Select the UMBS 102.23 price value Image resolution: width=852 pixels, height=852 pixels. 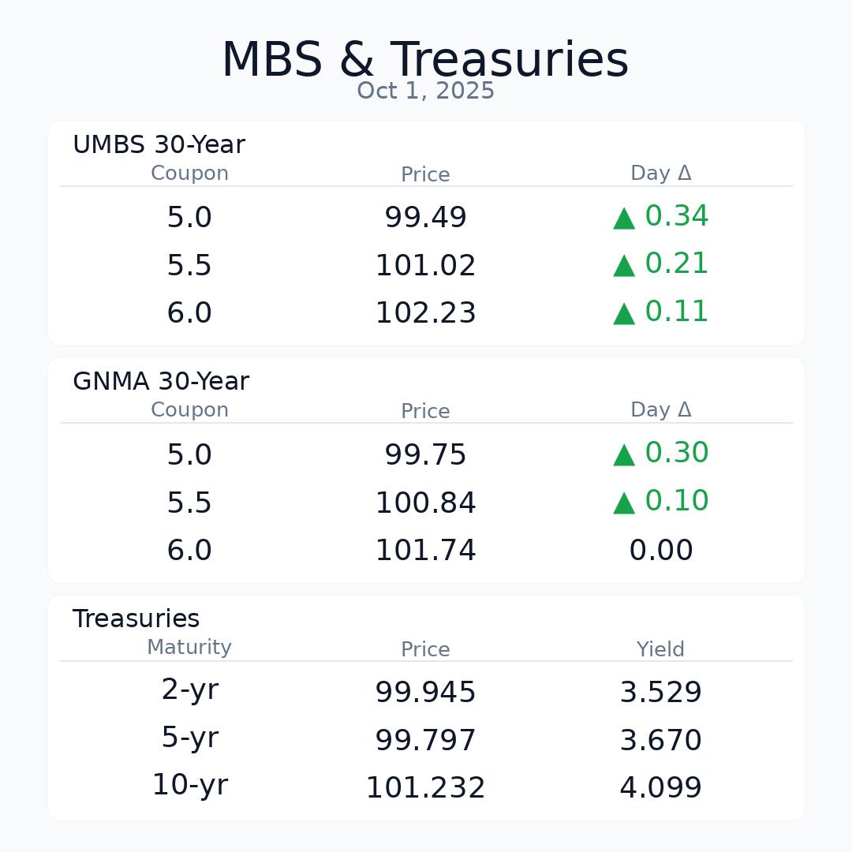click(425, 313)
